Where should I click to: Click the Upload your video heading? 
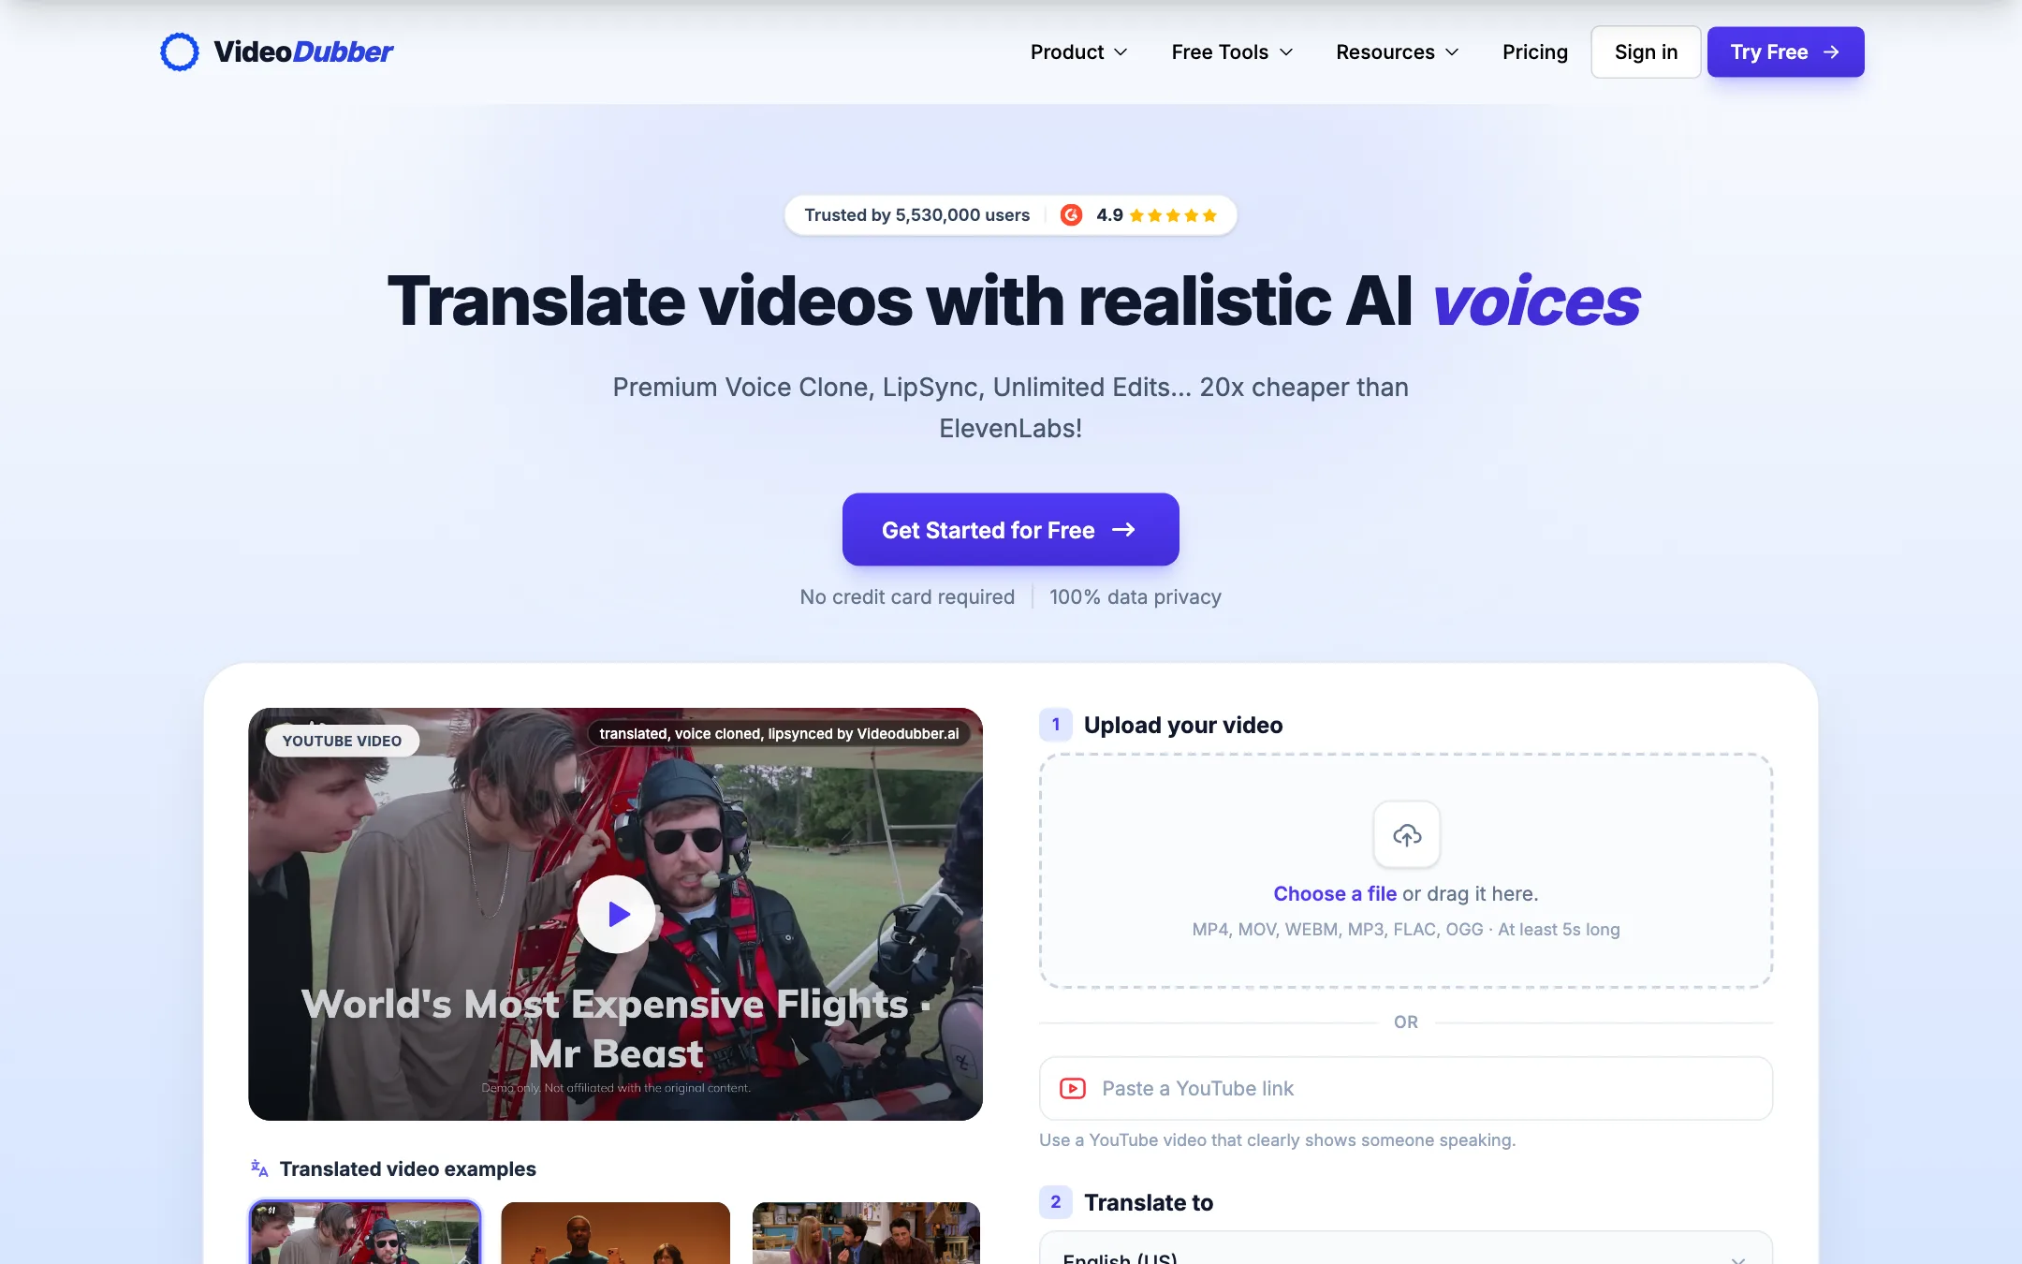1183,725
